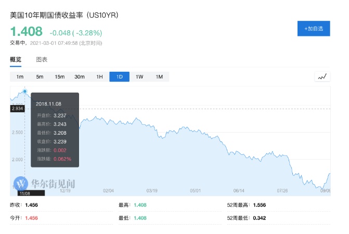
Task: Set chart period to 1H
Action: tap(99, 77)
